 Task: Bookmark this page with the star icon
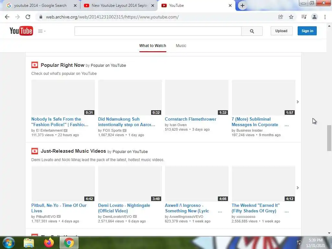pyautogui.click(x=291, y=17)
